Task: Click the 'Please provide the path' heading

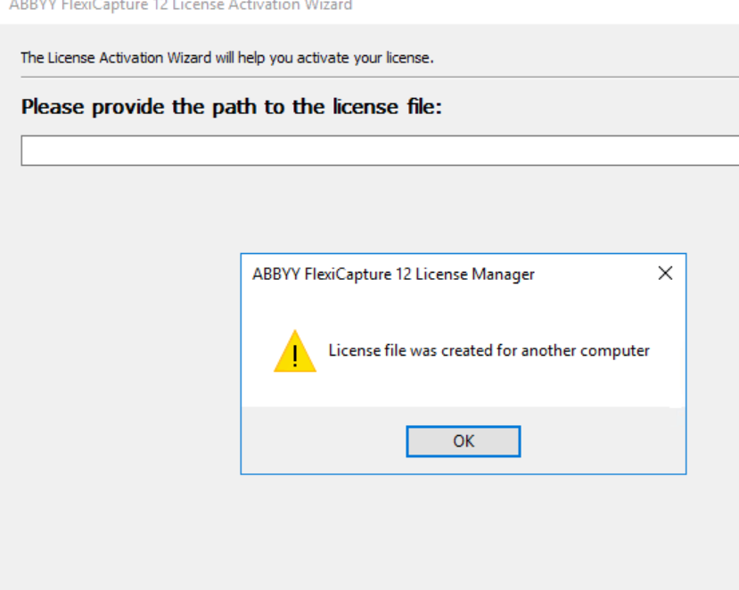Action: pos(232,107)
